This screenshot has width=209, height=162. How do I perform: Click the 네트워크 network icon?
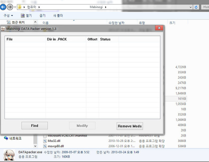(x=6, y=138)
